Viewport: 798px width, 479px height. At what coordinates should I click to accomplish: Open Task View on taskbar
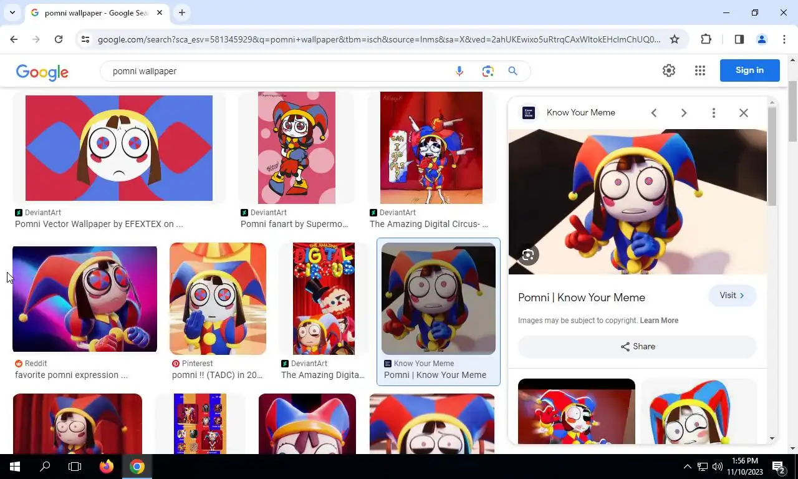coord(75,467)
